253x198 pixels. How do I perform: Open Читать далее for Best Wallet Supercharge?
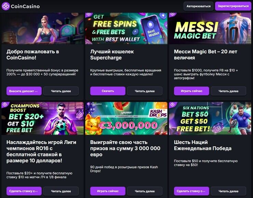(x=145, y=91)
